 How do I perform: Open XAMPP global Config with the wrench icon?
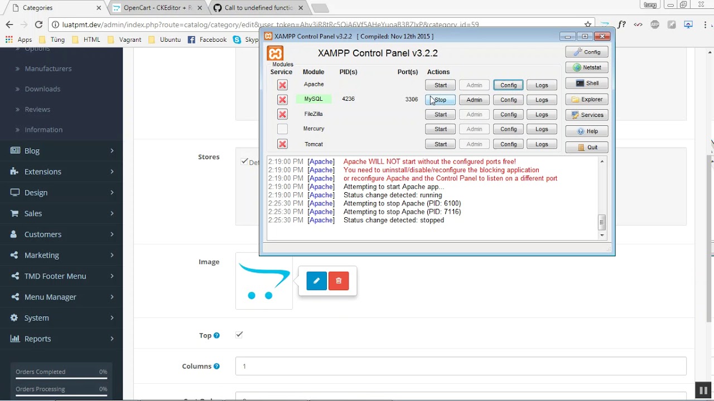point(587,52)
